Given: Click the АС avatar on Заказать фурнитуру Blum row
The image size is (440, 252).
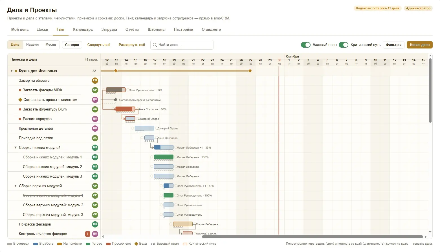Looking at the screenshot, I should point(95,109).
